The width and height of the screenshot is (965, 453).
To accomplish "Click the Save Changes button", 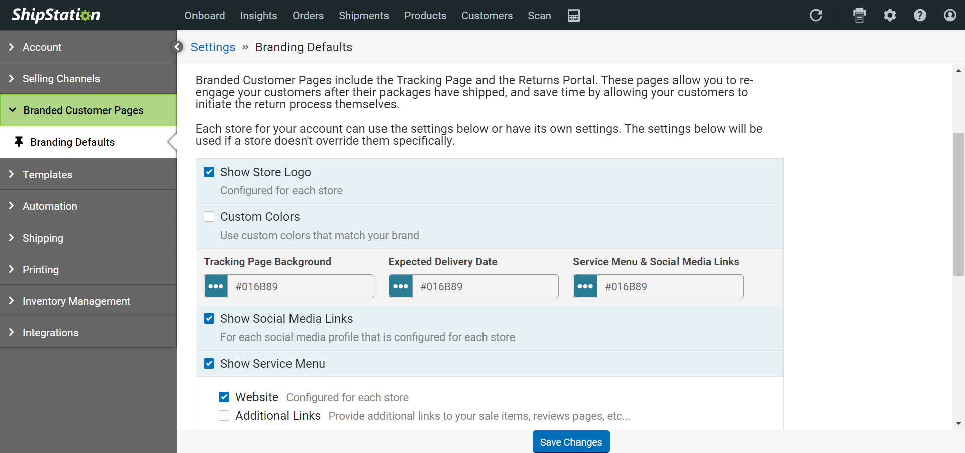I will pos(570,442).
